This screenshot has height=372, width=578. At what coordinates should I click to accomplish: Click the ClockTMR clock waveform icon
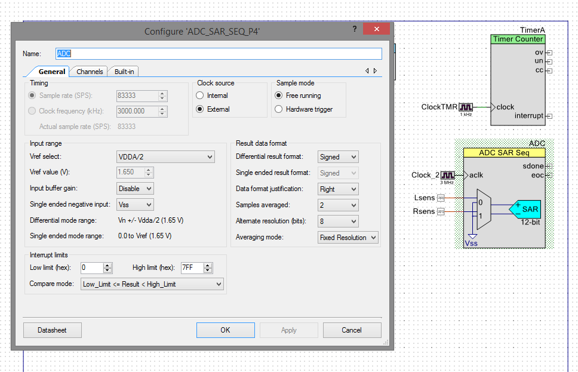(466, 107)
